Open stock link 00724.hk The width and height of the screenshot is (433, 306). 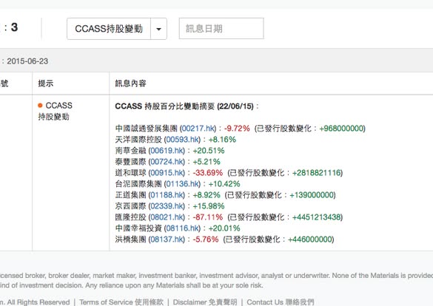[167, 162]
